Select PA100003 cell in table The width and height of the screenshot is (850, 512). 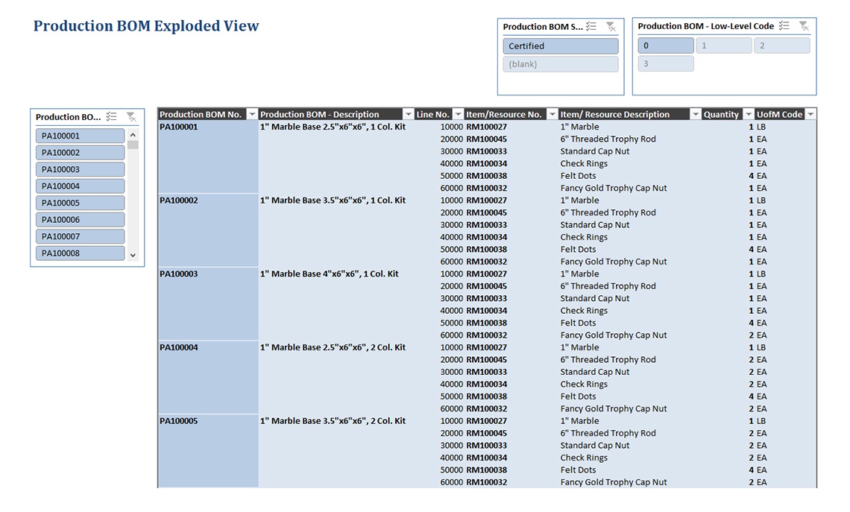click(179, 274)
